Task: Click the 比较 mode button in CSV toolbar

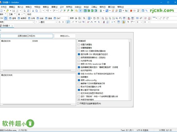Action: (x=40, y=18)
